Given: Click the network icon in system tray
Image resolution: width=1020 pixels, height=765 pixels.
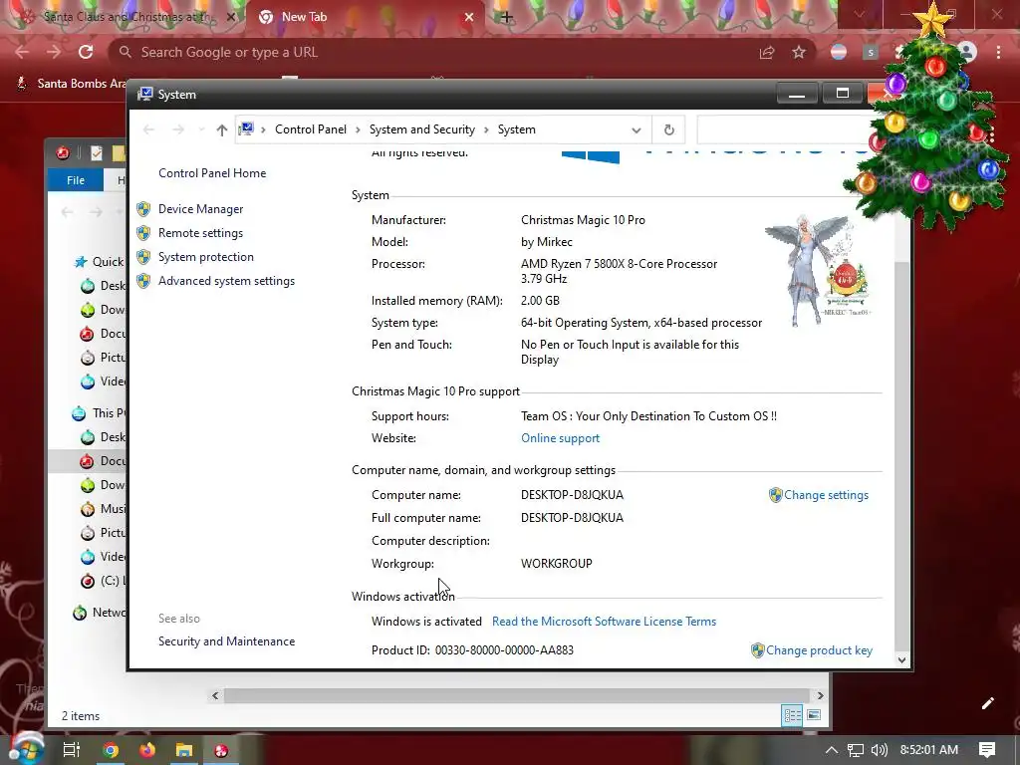Looking at the screenshot, I should tap(856, 750).
